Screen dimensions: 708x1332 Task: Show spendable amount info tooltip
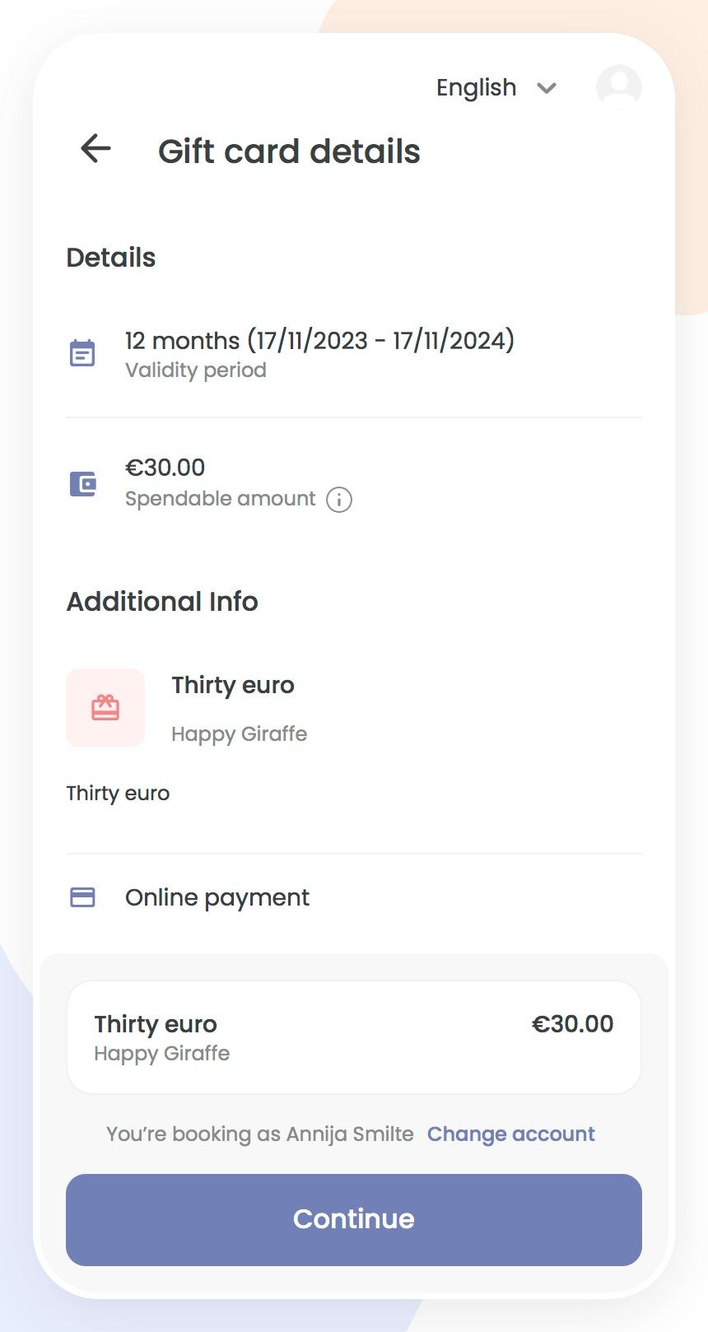[339, 500]
